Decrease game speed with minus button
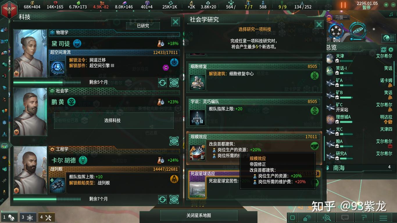Image resolution: width=397 pixels, height=223 pixels. [x=393, y=5]
